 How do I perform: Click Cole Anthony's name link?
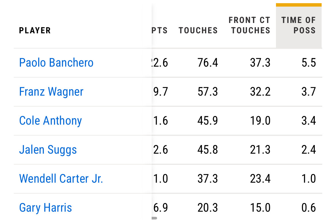point(50,121)
